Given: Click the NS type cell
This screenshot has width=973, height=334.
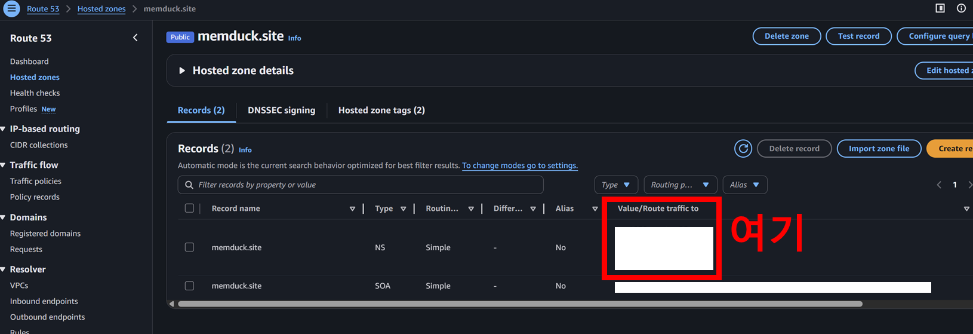Looking at the screenshot, I should pos(380,247).
